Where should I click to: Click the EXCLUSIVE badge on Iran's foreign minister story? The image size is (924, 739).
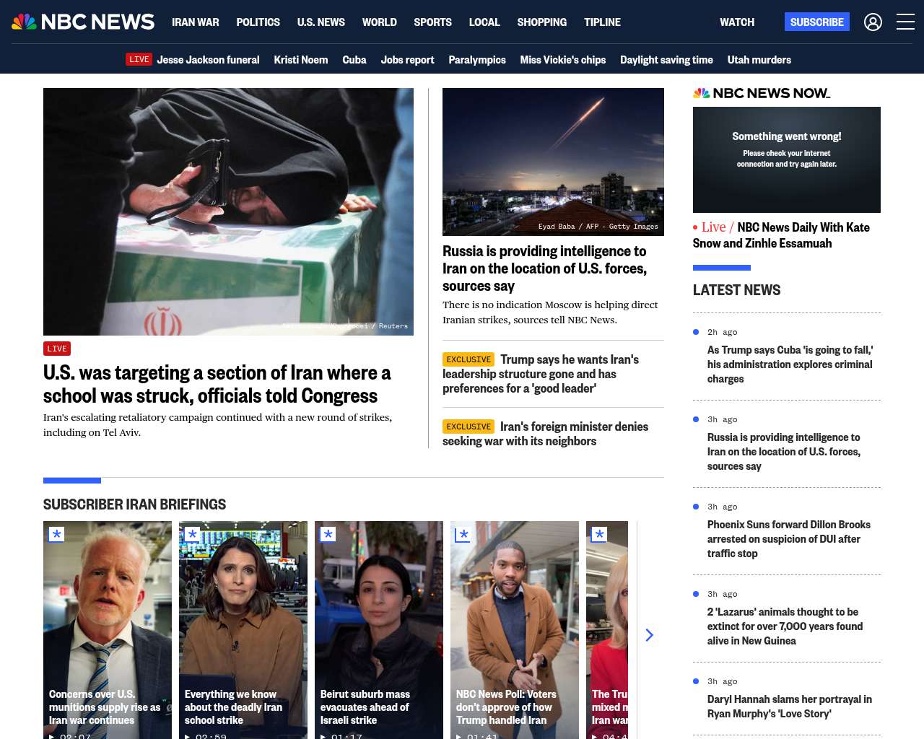468,427
